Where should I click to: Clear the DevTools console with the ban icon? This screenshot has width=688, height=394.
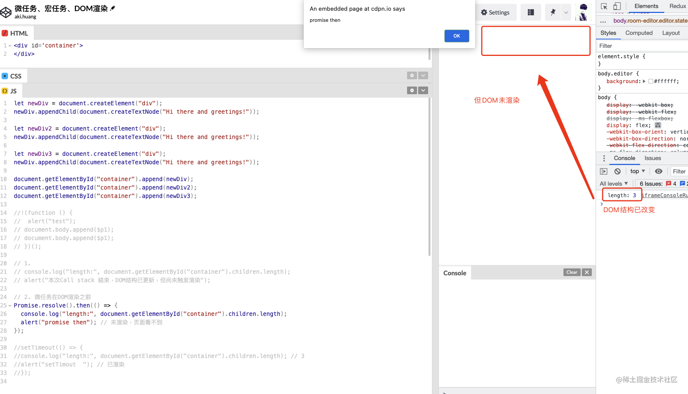(617, 171)
